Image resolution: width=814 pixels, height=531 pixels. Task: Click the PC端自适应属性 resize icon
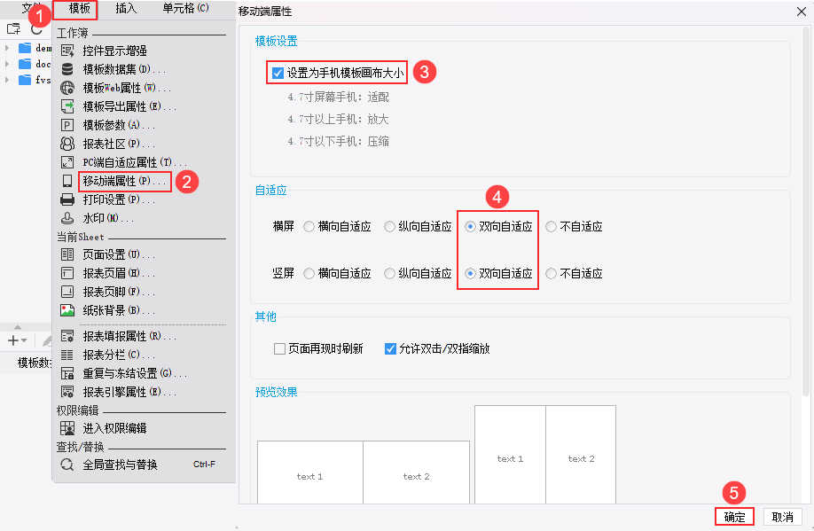pyautogui.click(x=67, y=162)
